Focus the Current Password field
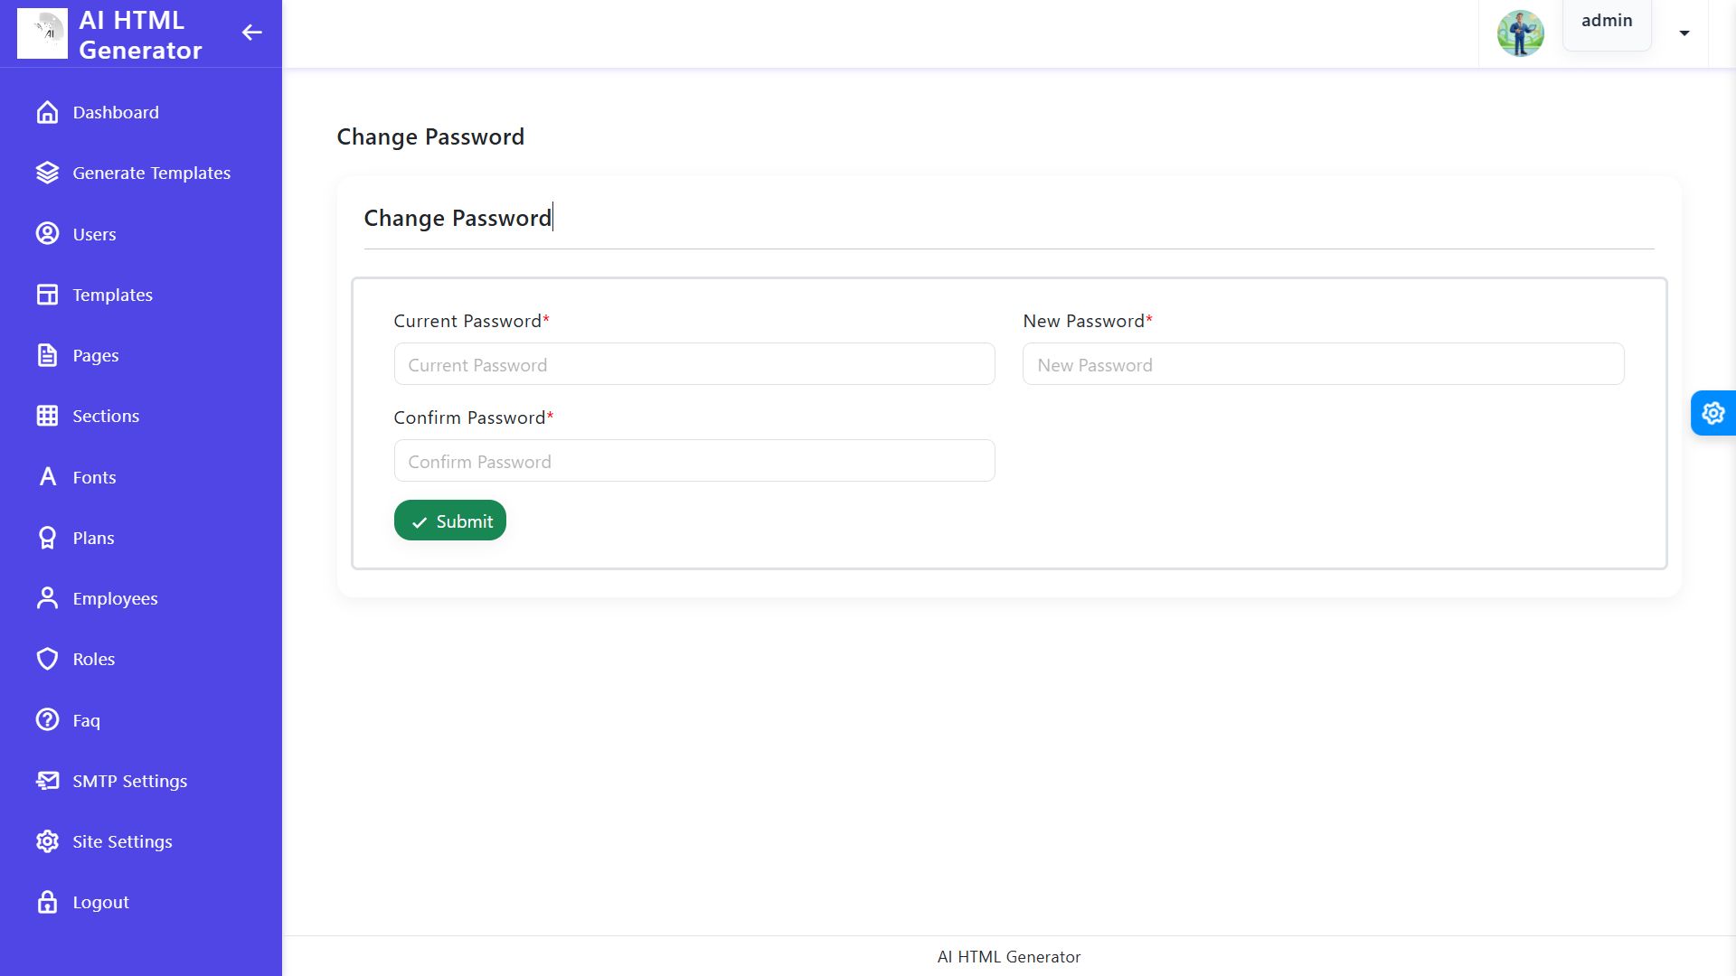Viewport: 1736px width, 976px height. pyautogui.click(x=693, y=364)
